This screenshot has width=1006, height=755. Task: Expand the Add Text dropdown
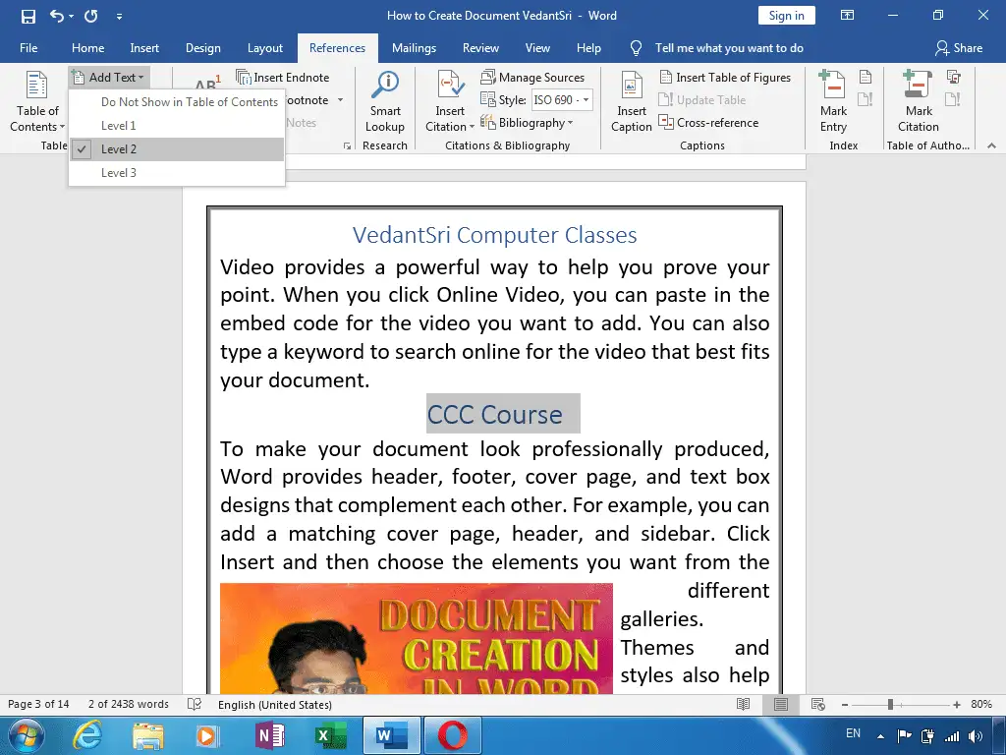[x=110, y=78]
